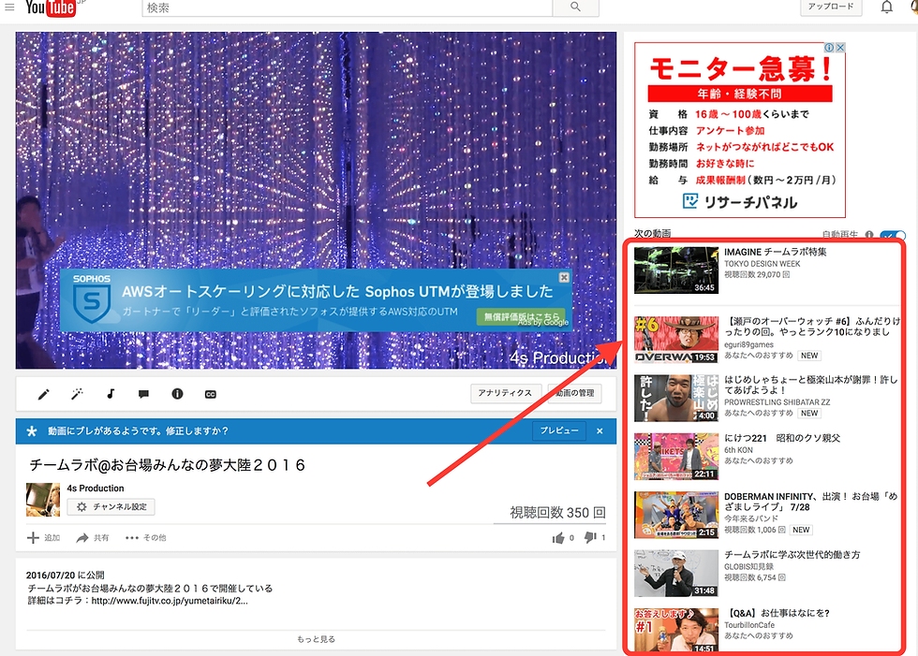Toggle the 自動再生 autoplay switch
The width and height of the screenshot is (918, 656).
tap(893, 235)
